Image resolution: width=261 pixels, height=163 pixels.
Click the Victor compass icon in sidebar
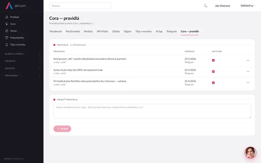point(7,31)
